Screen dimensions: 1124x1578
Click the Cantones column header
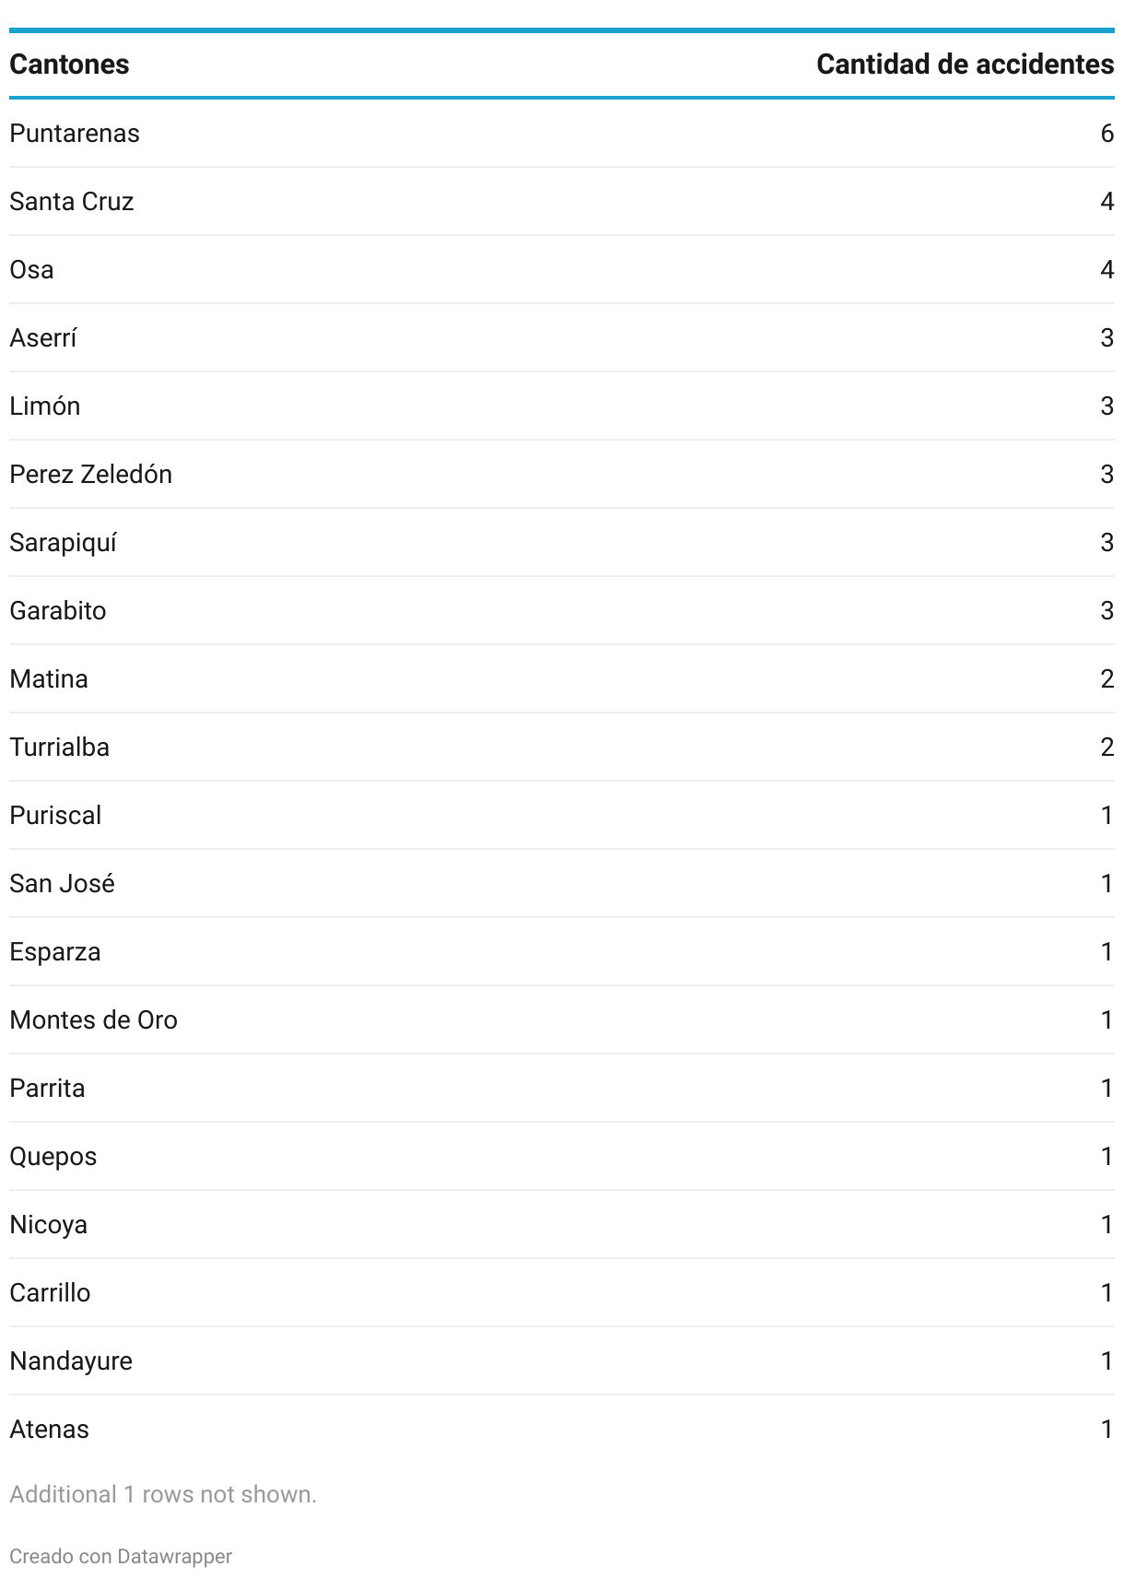coord(69,65)
